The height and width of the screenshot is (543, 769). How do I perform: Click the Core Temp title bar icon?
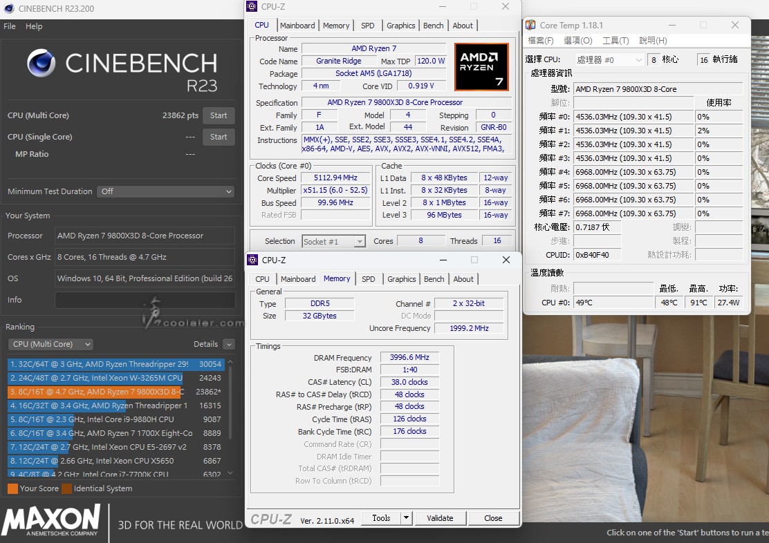(530, 25)
